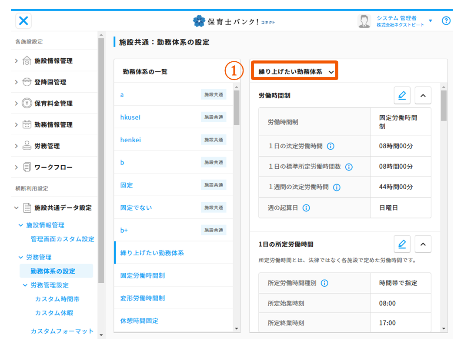Click info icon beside 週の起算日
The height and width of the screenshot is (348, 464).
pyautogui.click(x=306, y=208)
